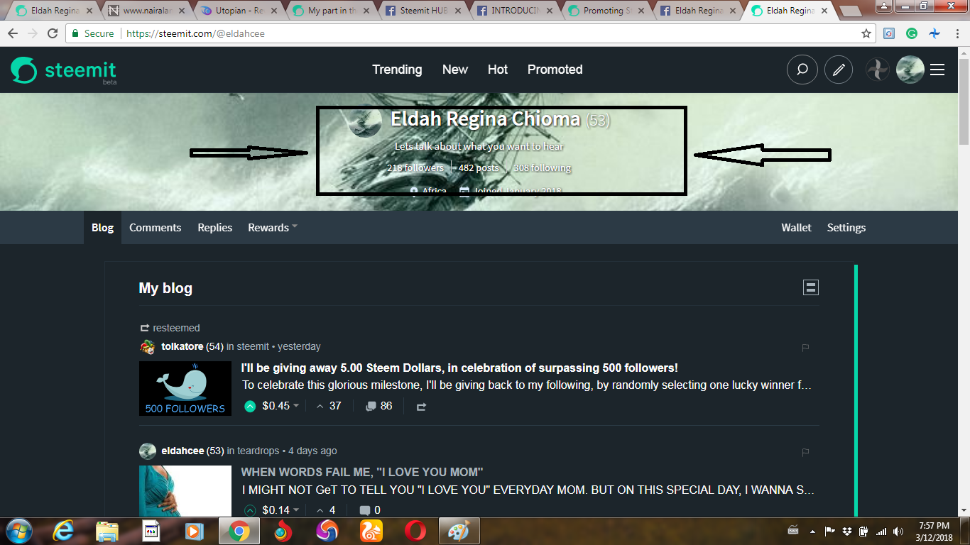Open the Steemit search icon

pos(802,70)
